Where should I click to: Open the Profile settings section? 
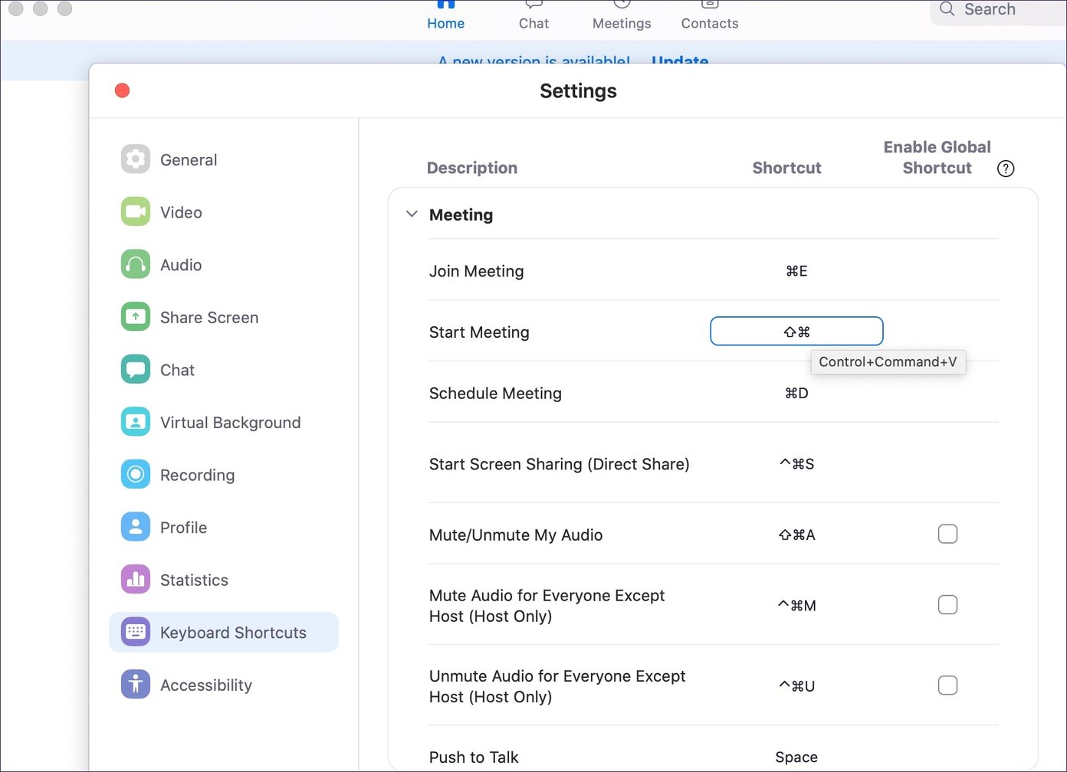[183, 528]
